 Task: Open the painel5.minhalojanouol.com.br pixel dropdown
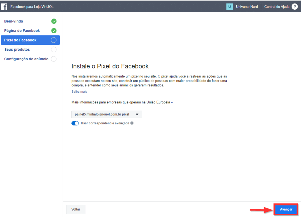(x=107, y=114)
